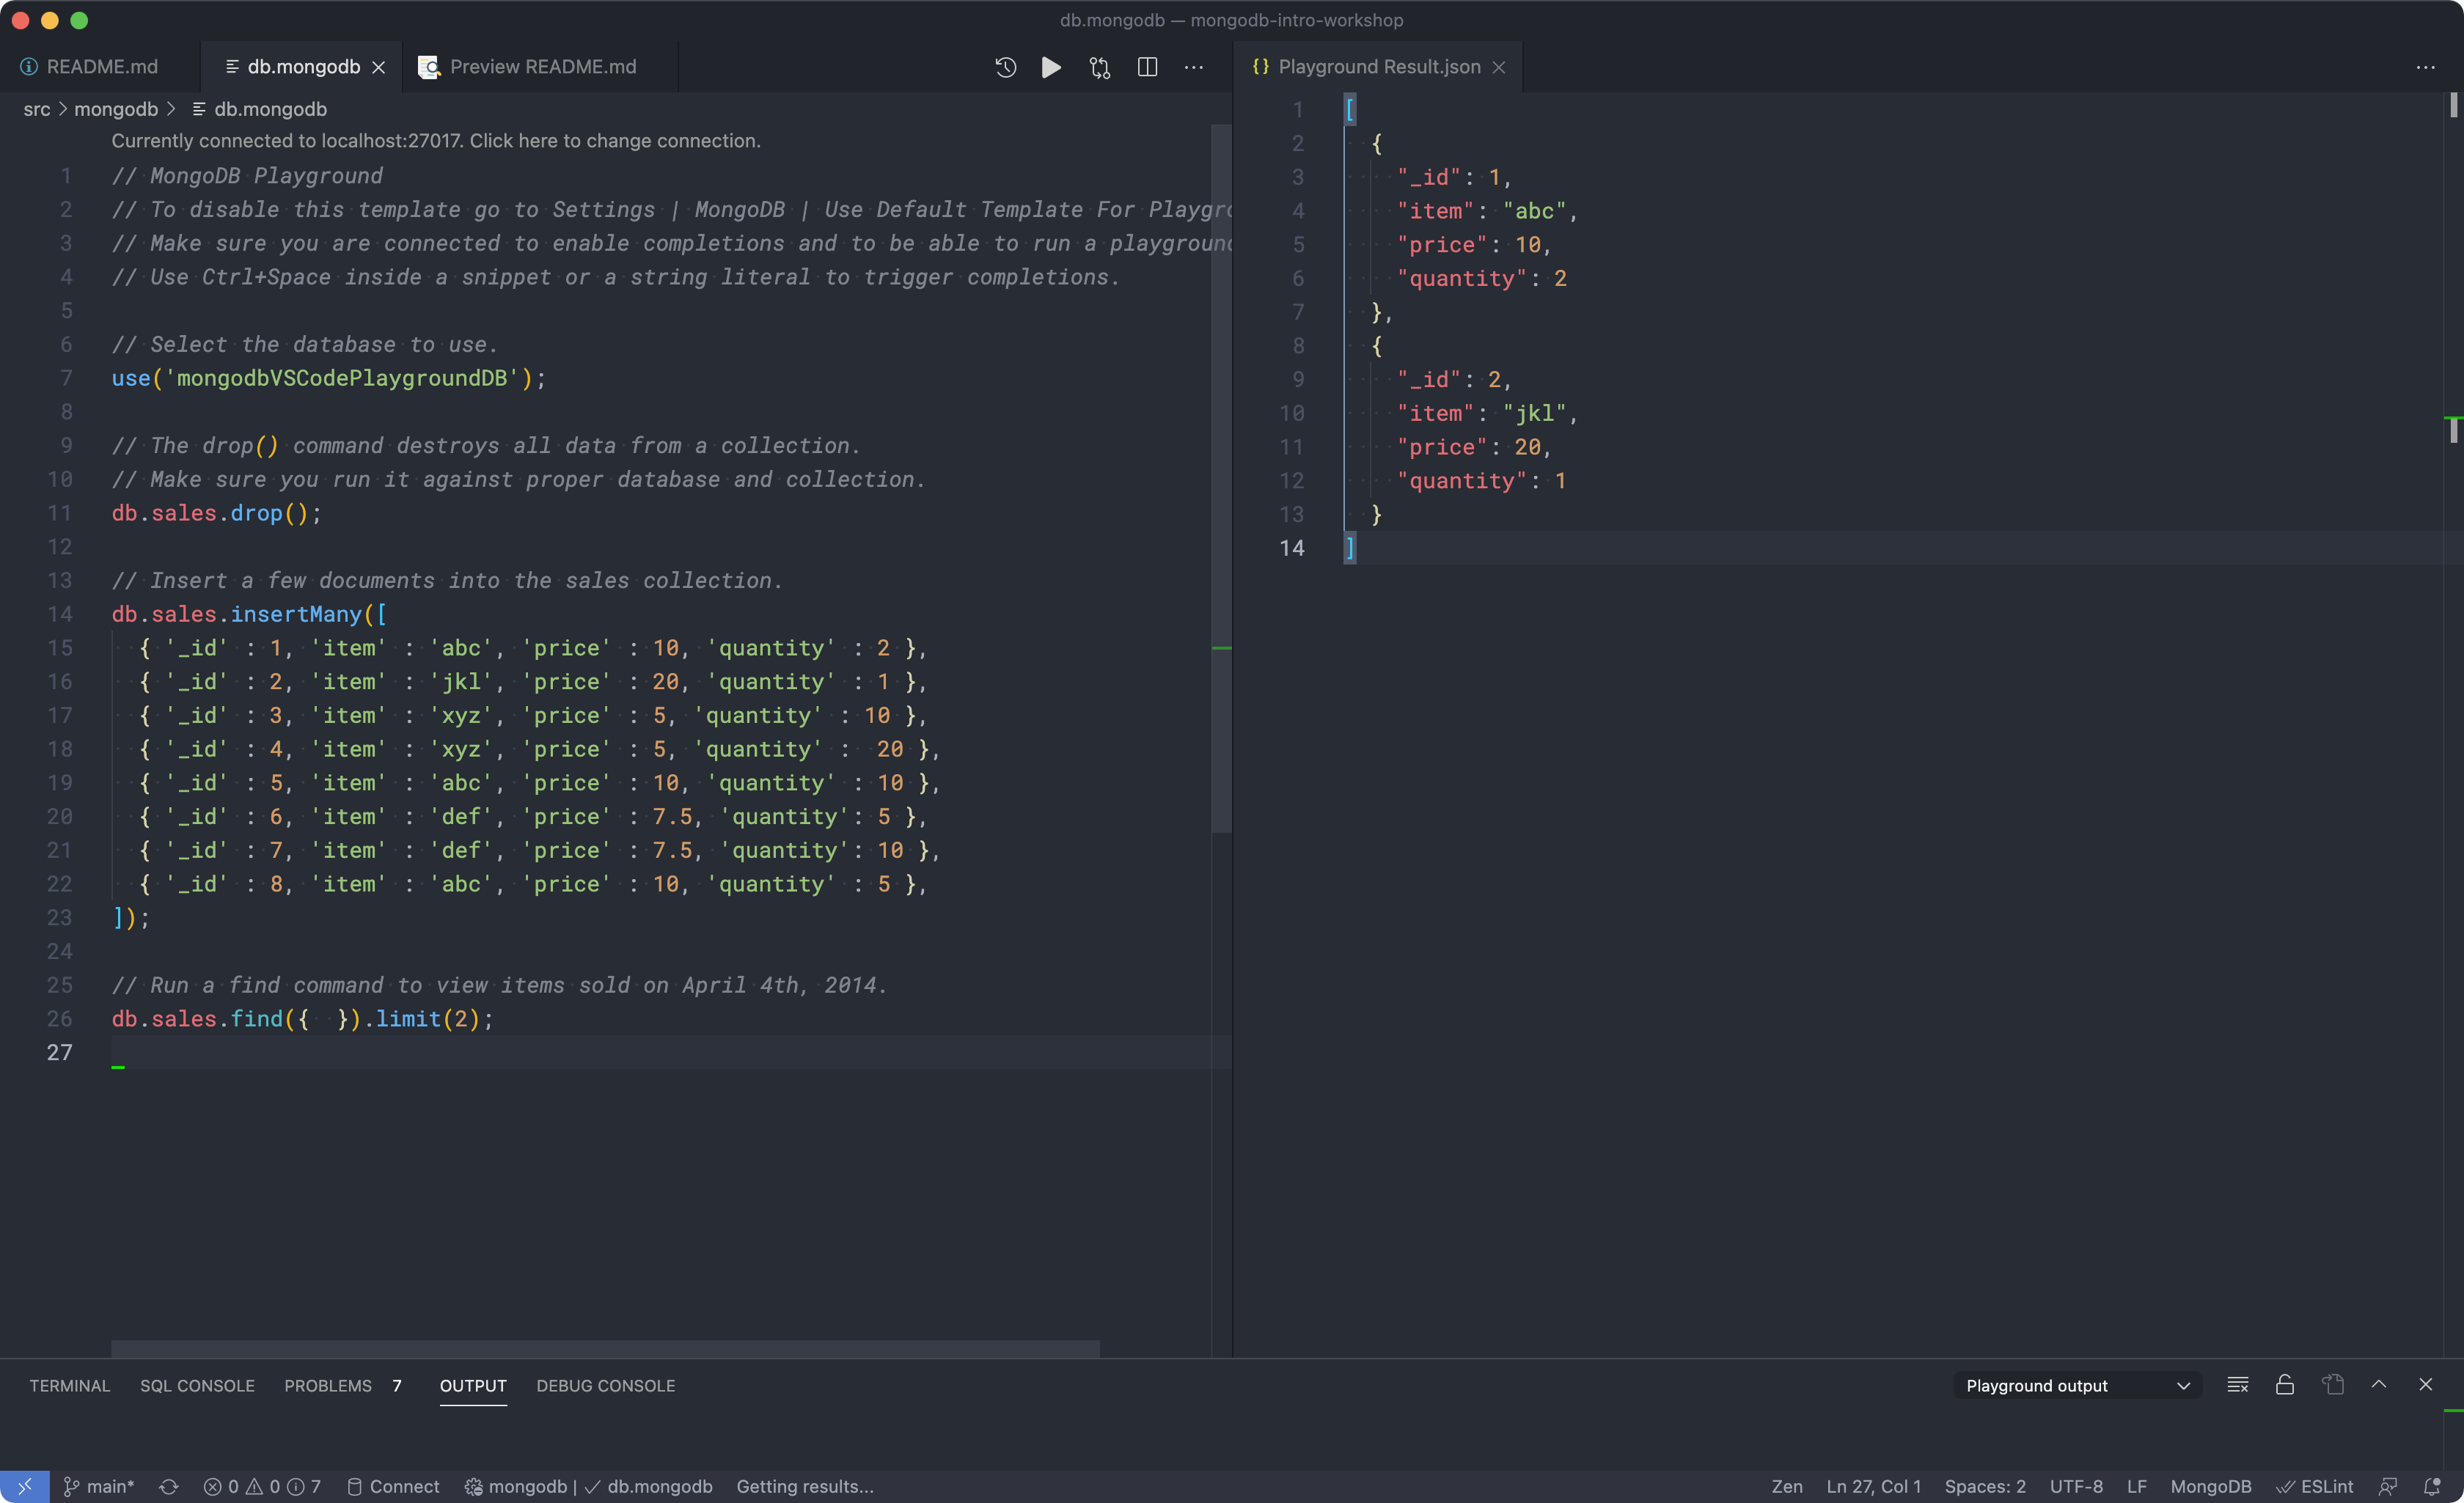Clear output with the clear output icon

pos(2237,1385)
